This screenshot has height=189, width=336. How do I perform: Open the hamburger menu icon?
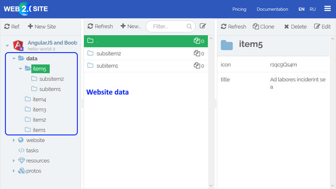pyautogui.click(x=327, y=8)
